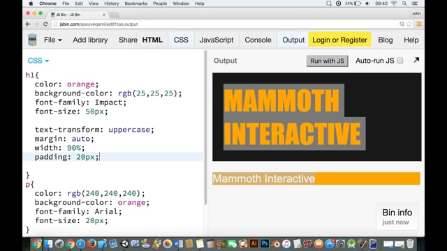The width and height of the screenshot is (447, 251).
Task: Open Microsoft Word from the dock
Action: click(x=179, y=244)
